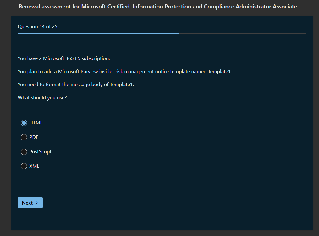This screenshot has width=319, height=236.
Task: Select the XML radio button
Action: pyautogui.click(x=24, y=166)
